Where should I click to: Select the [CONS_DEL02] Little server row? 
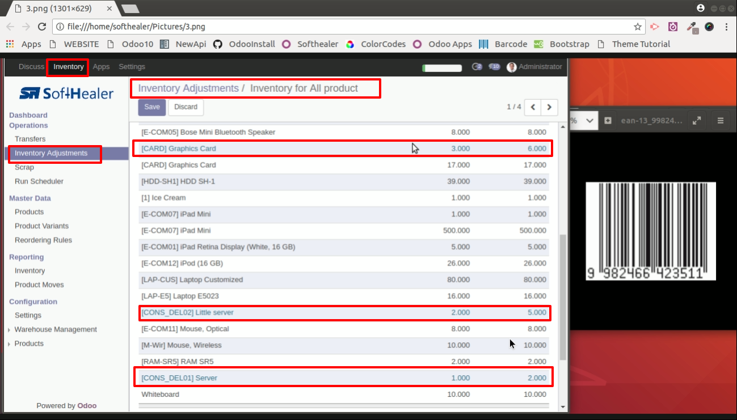(x=344, y=312)
